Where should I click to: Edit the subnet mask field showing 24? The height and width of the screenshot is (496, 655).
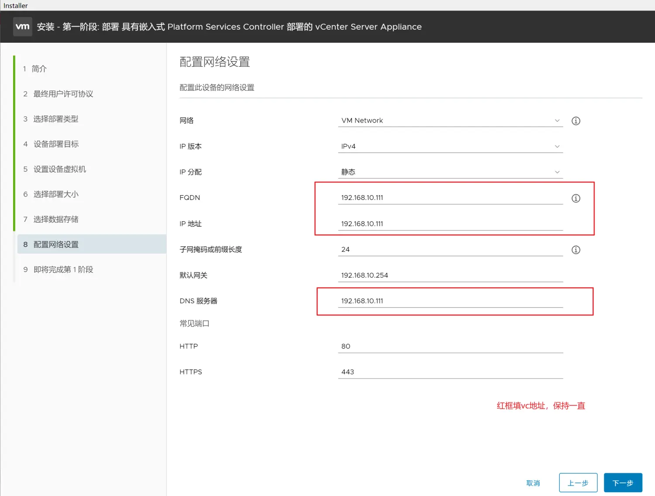click(x=450, y=249)
